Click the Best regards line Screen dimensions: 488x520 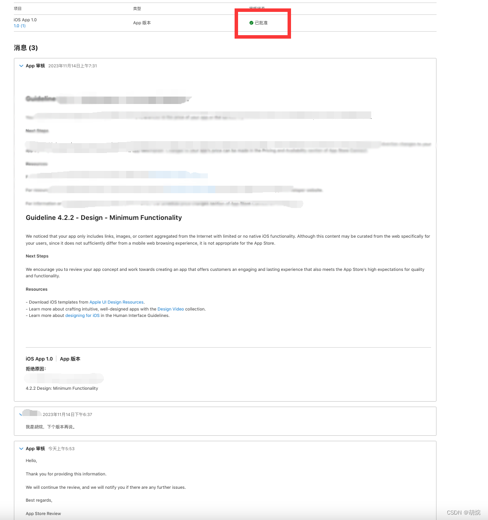(x=39, y=500)
